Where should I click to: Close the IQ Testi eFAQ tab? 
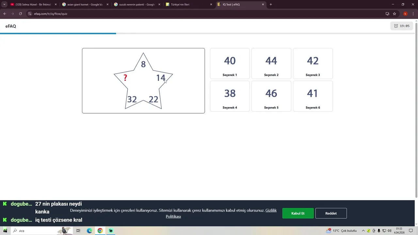point(263,5)
